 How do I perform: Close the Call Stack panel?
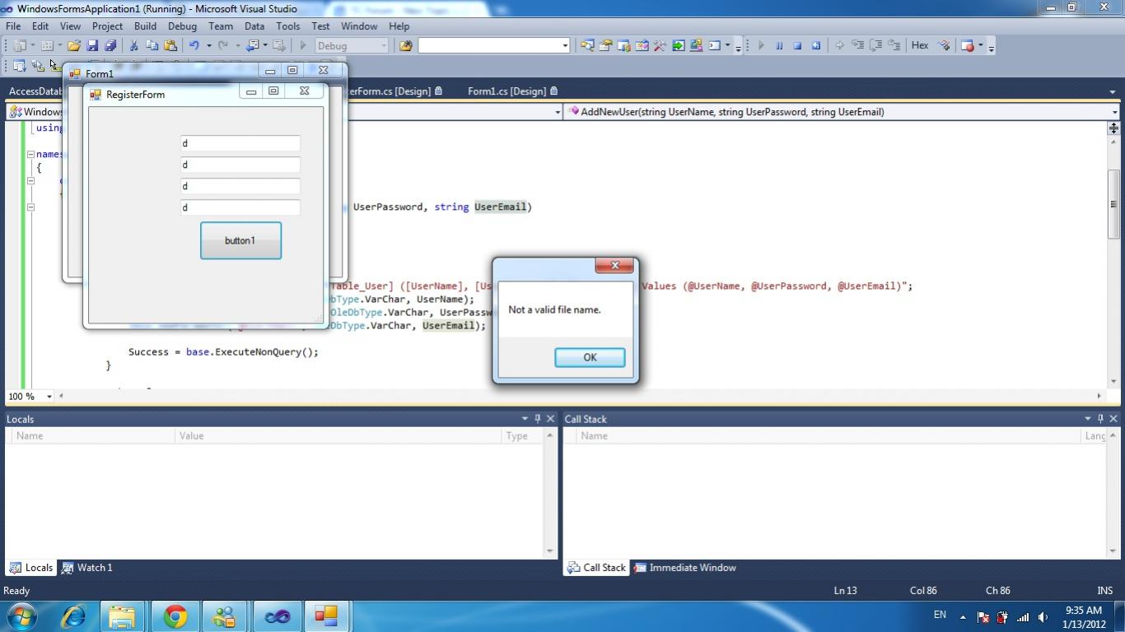point(1113,419)
